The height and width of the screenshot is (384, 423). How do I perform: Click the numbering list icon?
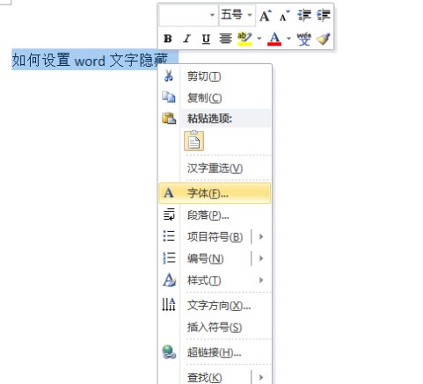click(169, 258)
